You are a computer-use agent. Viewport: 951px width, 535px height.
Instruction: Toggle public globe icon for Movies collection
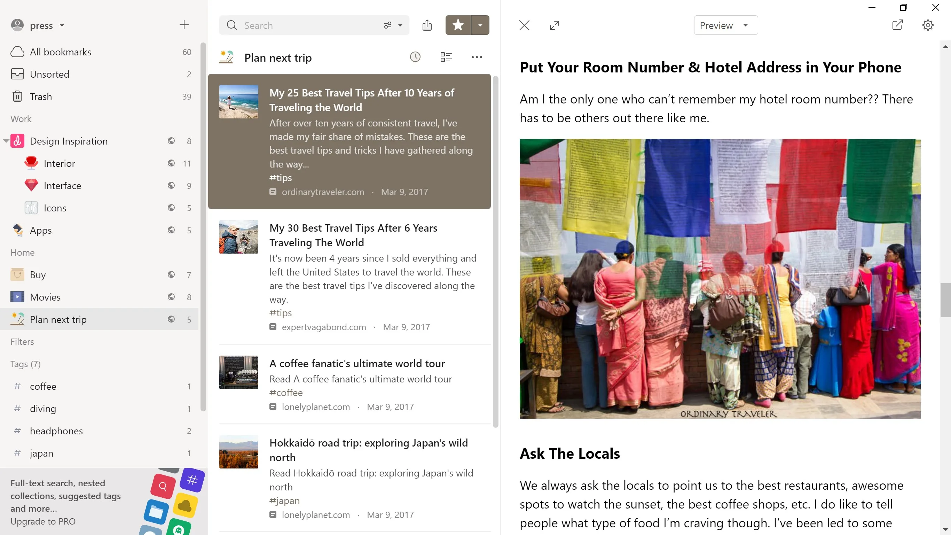tap(171, 297)
